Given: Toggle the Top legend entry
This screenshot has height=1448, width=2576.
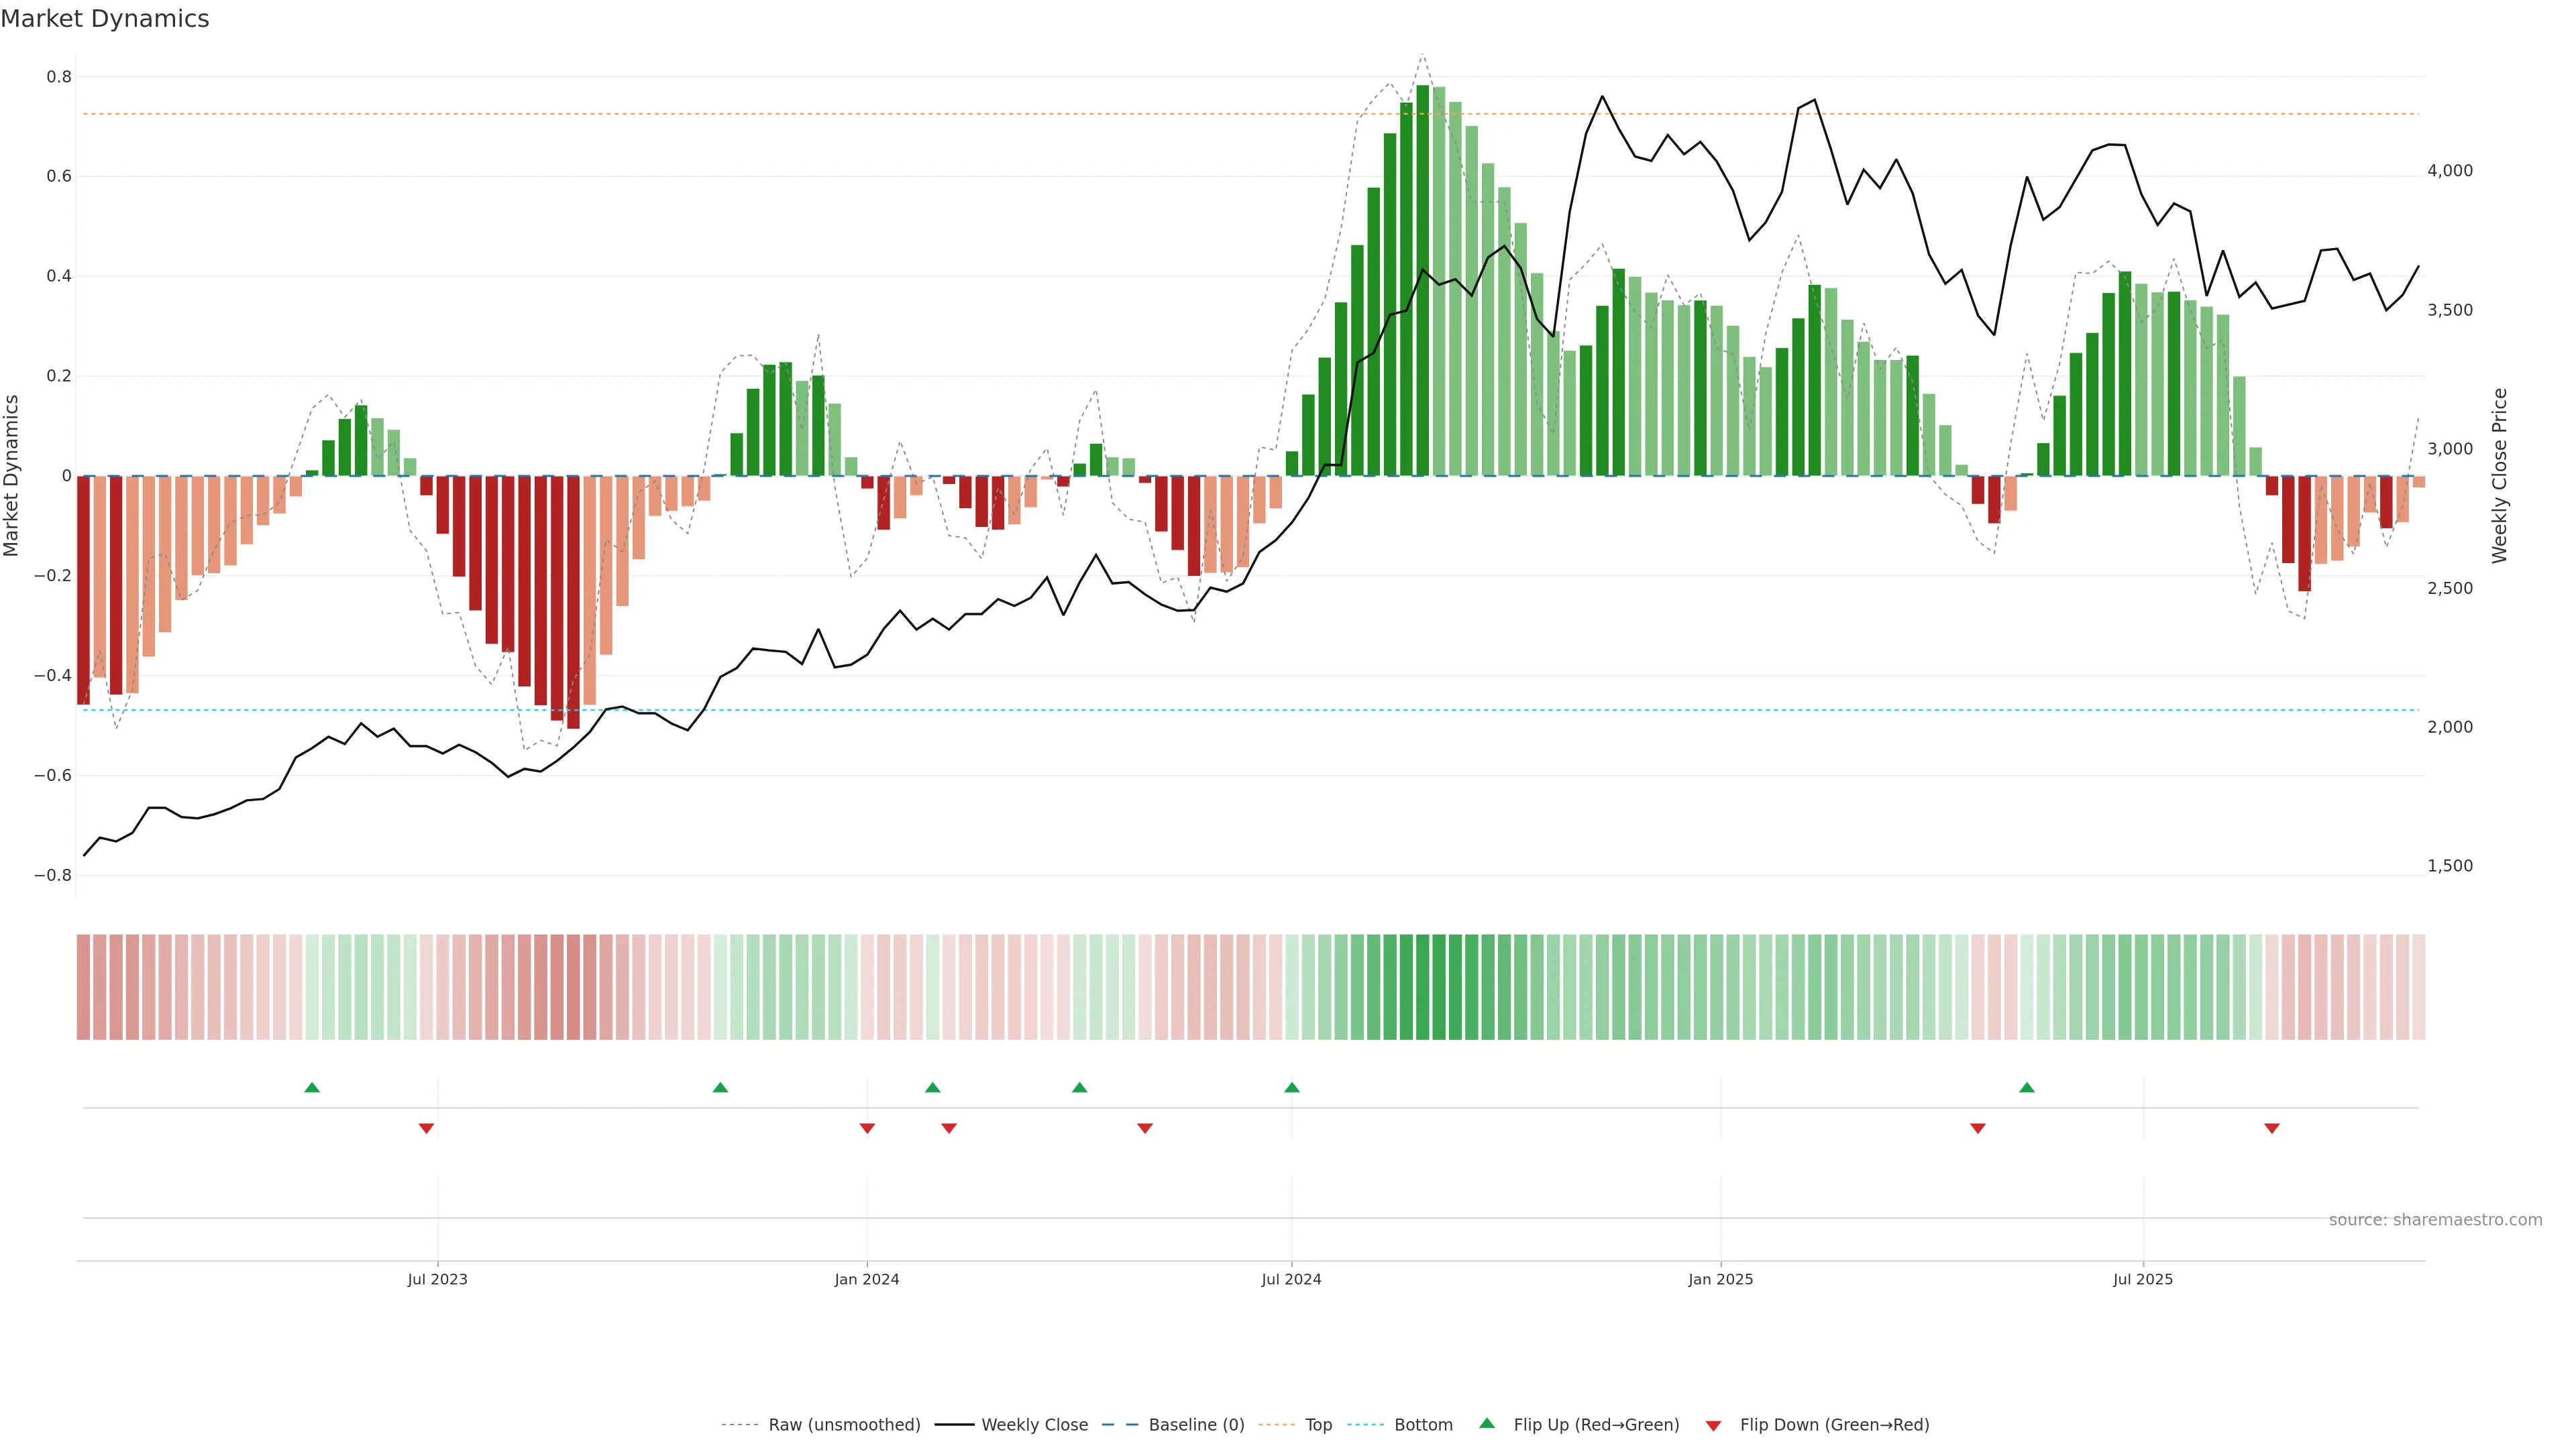Looking at the screenshot, I should [1318, 1425].
